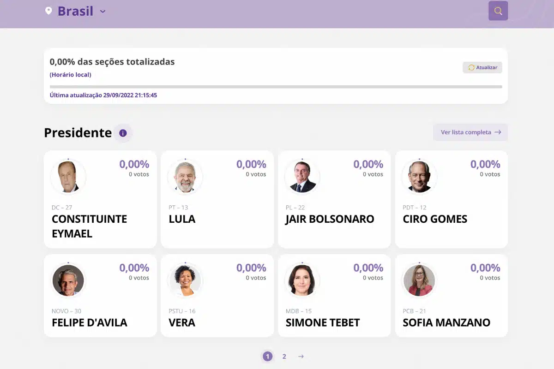Open the Brasil location dropdown
The image size is (554, 369).
click(75, 11)
